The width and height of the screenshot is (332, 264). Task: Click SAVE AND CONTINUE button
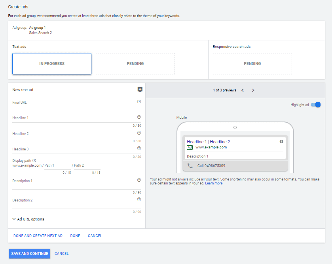pyautogui.click(x=30, y=254)
